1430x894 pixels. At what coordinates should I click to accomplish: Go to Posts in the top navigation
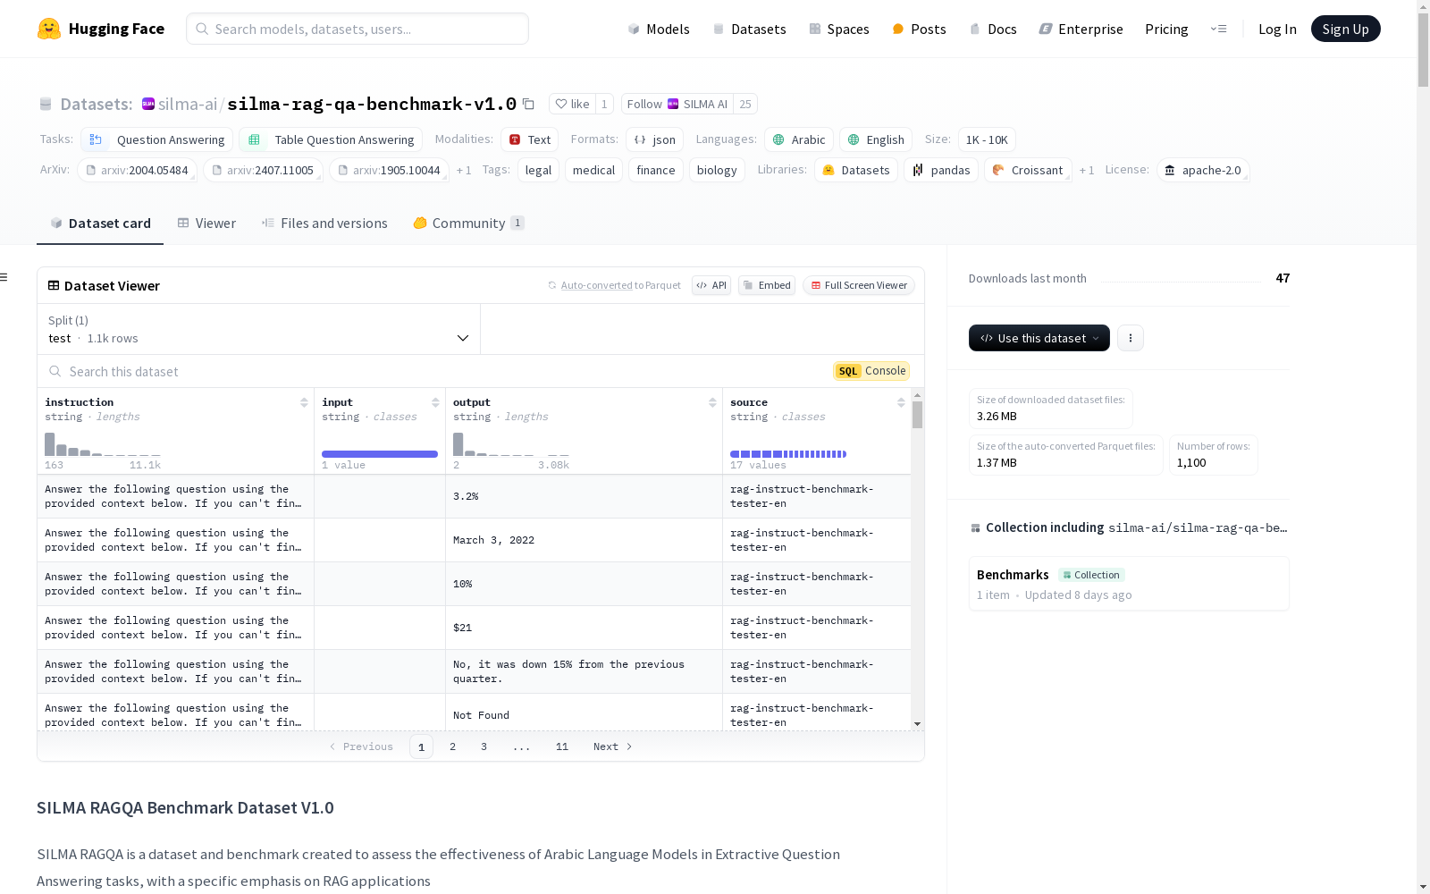(x=919, y=29)
